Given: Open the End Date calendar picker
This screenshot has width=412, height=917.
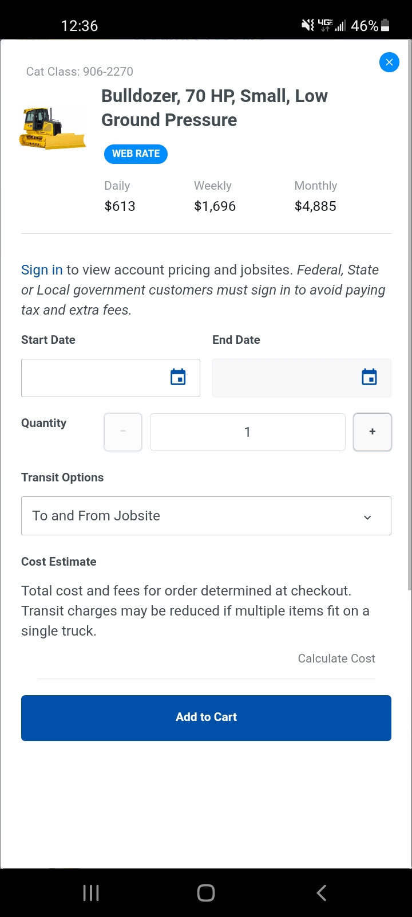Looking at the screenshot, I should [x=369, y=377].
